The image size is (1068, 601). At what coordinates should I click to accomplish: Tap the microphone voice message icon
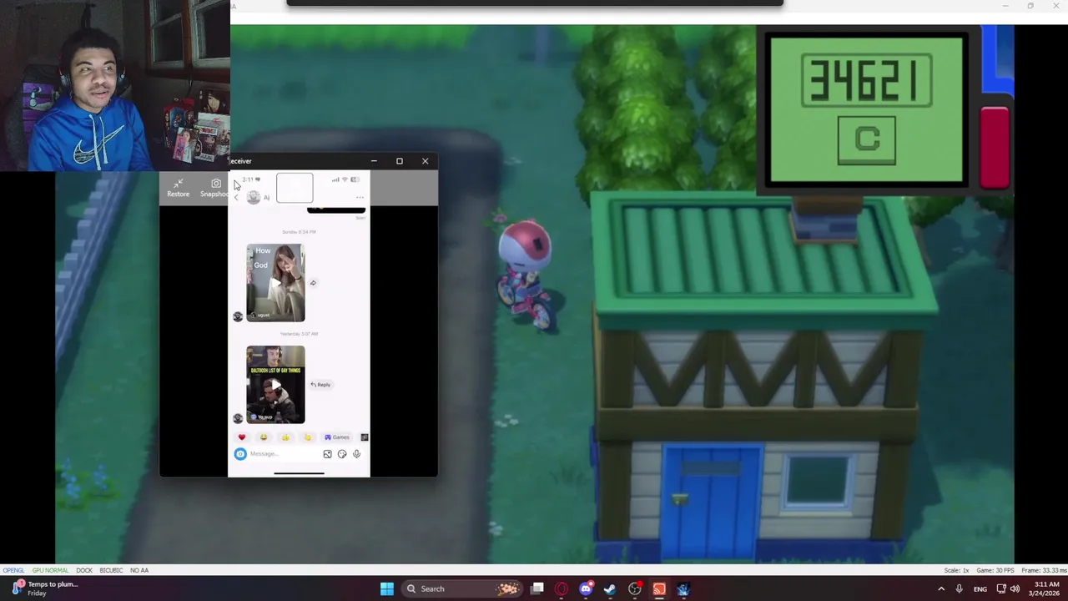click(356, 454)
